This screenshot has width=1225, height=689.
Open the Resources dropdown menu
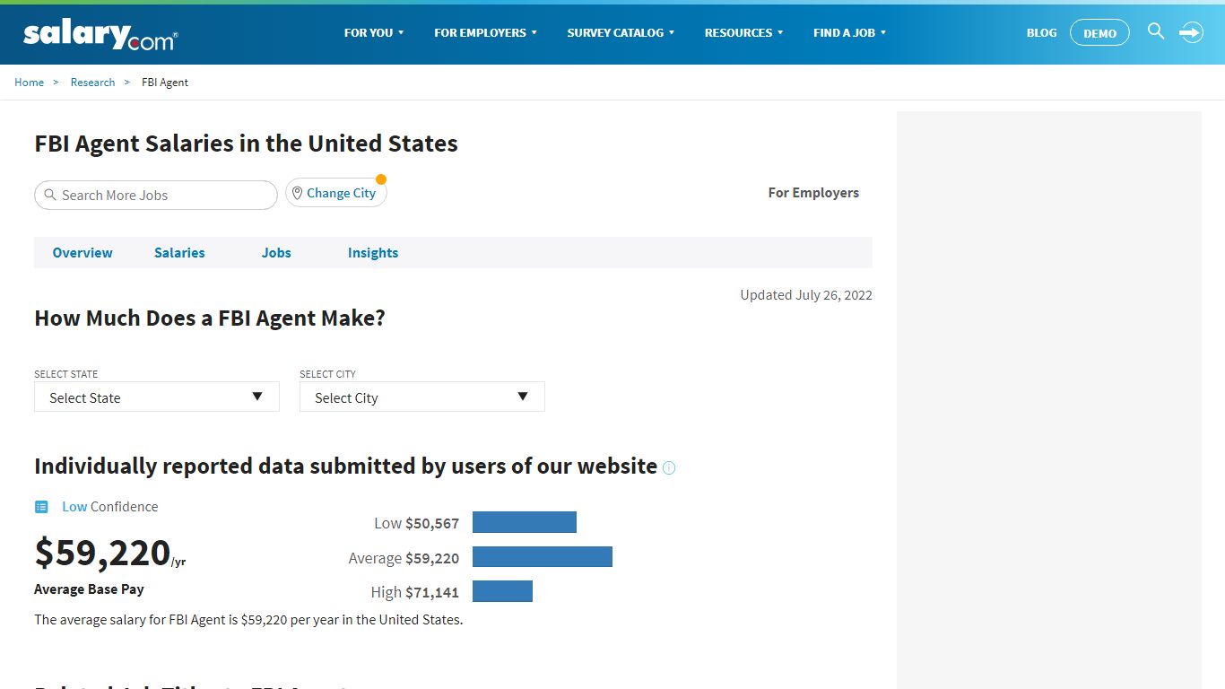point(743,32)
